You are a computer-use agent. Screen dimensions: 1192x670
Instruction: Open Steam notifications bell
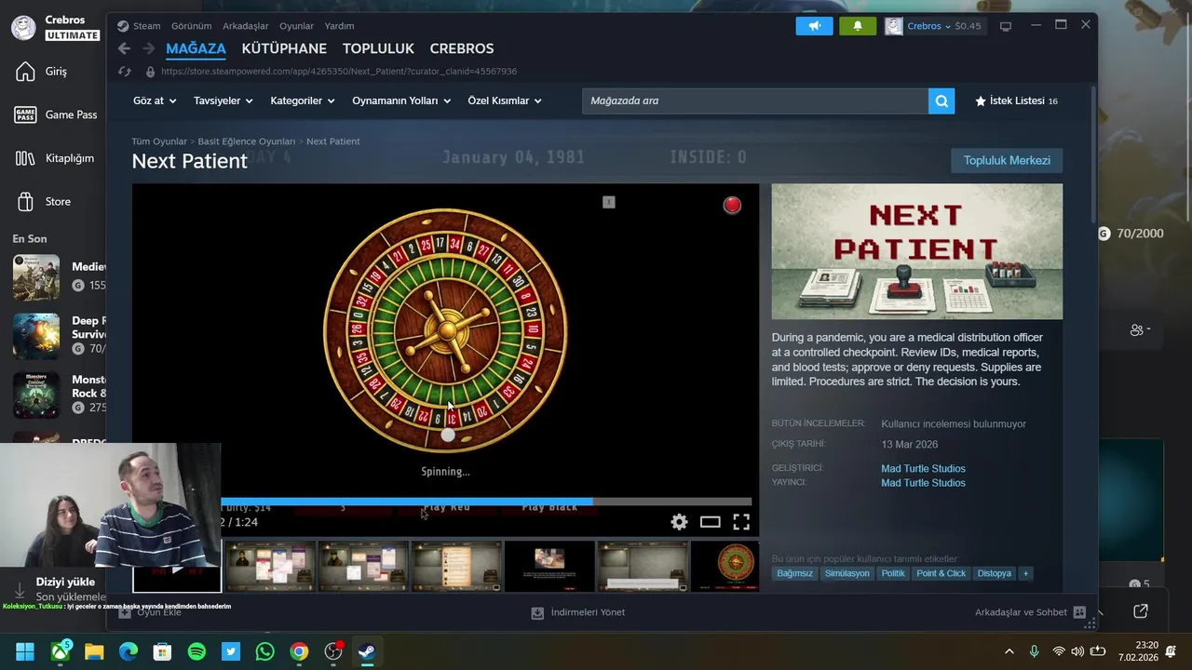858,26
